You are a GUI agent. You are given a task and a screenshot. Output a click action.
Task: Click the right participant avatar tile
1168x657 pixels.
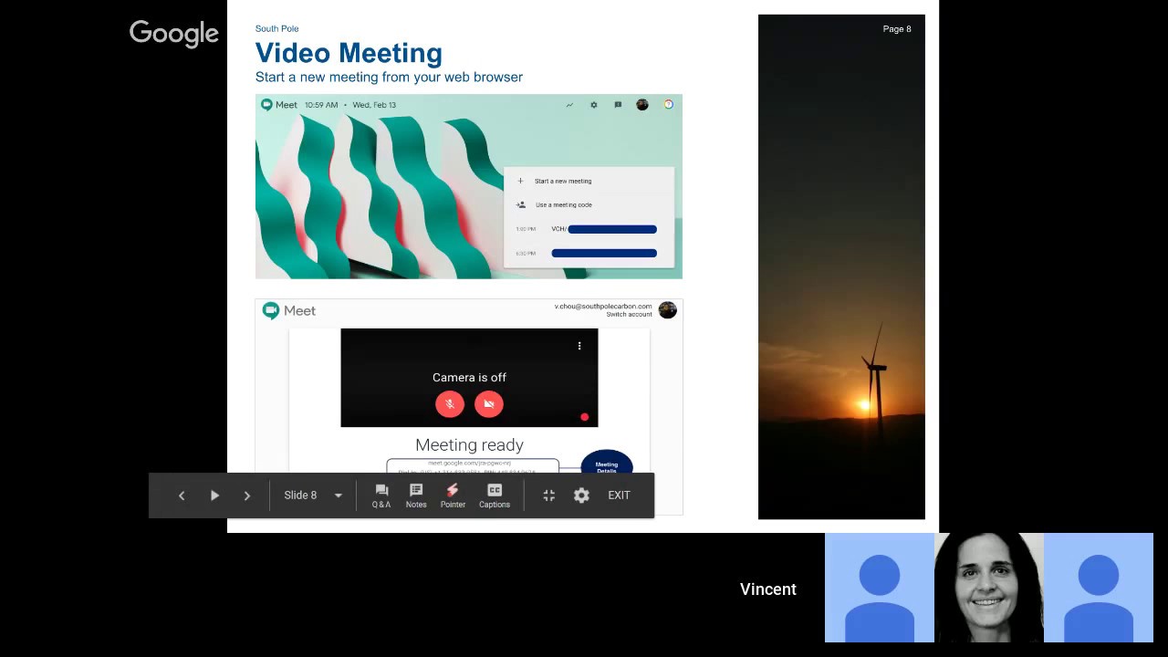click(1099, 588)
